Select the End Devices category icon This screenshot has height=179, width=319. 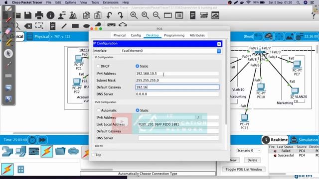pyautogui.click(x=21, y=151)
